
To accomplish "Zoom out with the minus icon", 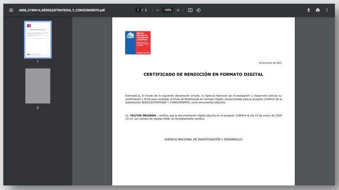I will coord(158,10).
